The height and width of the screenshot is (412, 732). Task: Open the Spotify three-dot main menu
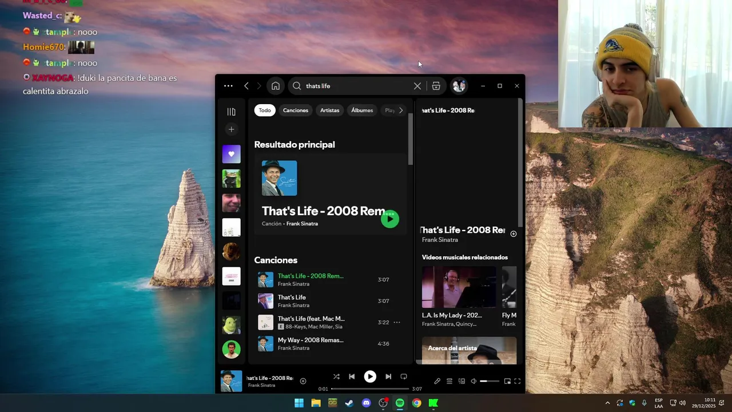[228, 86]
